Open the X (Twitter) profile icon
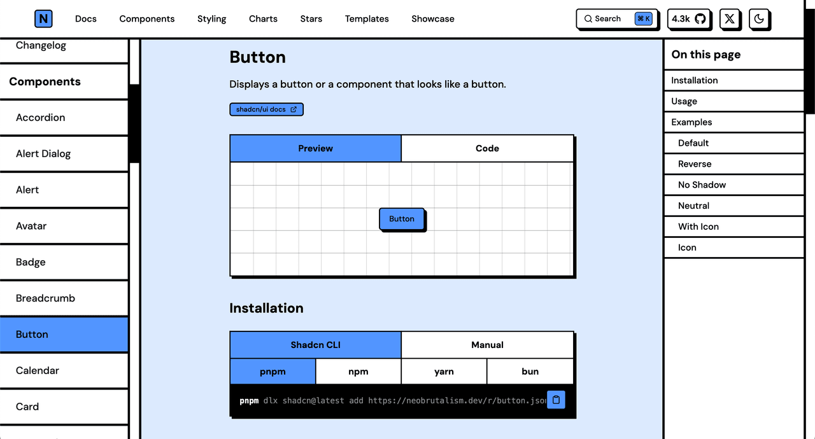The height and width of the screenshot is (439, 815). click(730, 18)
